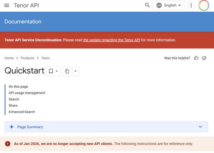Screen dimensions: 214x153
Task: Expand the bookmark dropdown arrow
Action: pyautogui.click(x=57, y=71)
